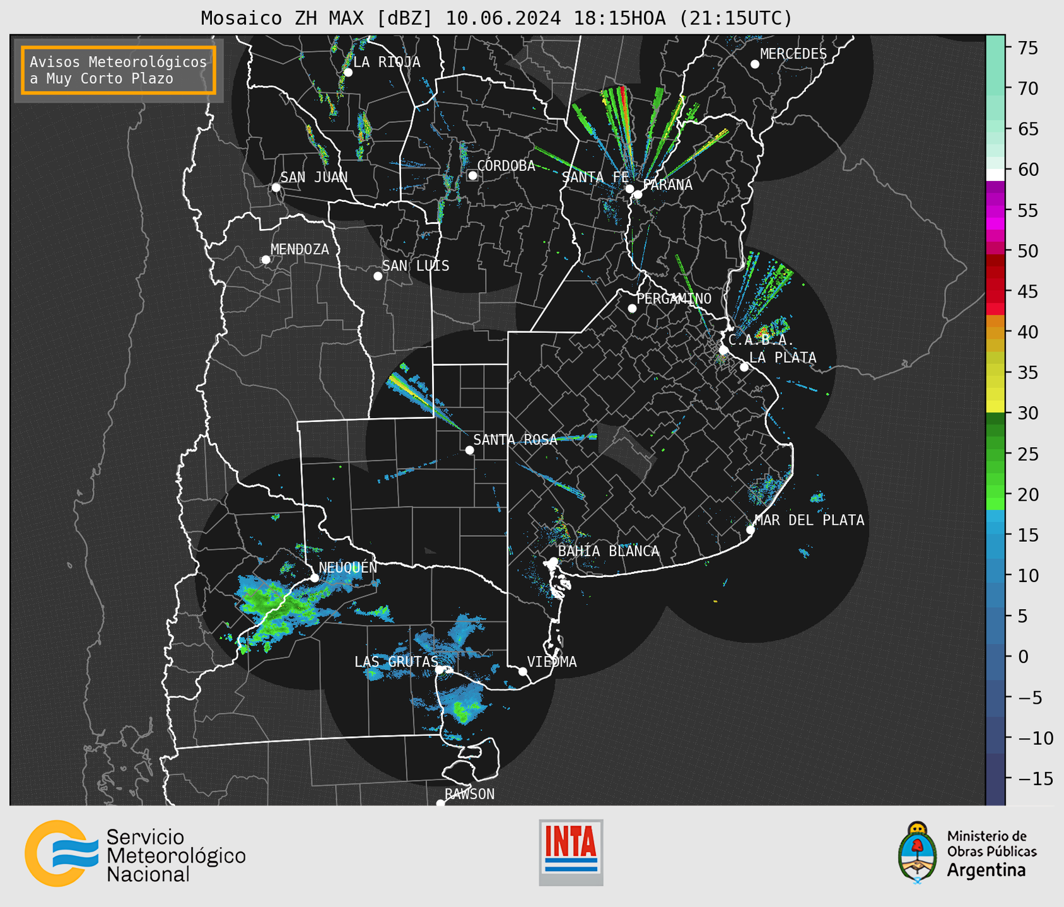
Task: Click the RAWSON city marker dot
Action: pos(440,803)
